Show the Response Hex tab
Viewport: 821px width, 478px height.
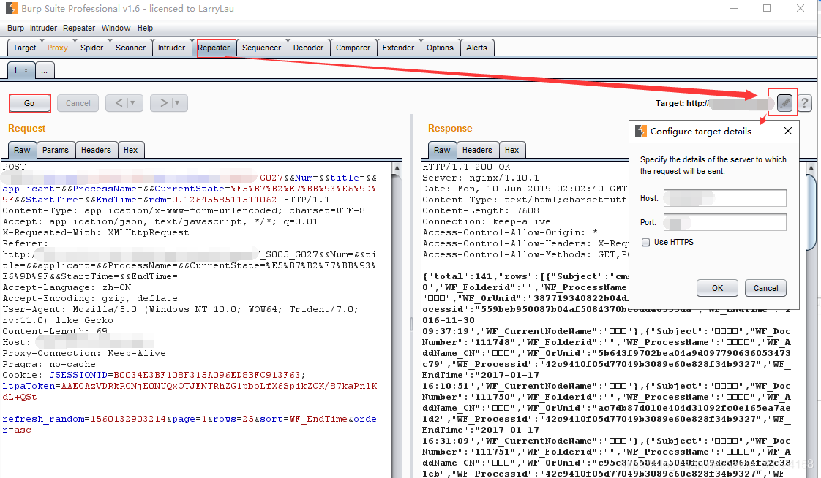[x=511, y=150]
